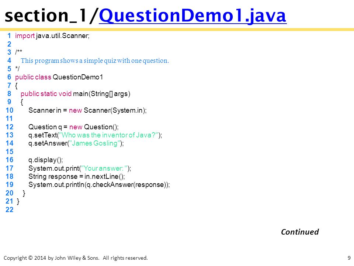Click the q.setAnswer("James Gosling") line
Image resolution: width=354 pixels, height=266 pixels.
point(76,143)
